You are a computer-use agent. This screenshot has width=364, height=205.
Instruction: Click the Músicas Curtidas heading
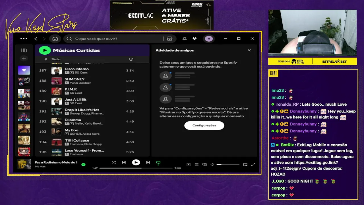(76, 50)
